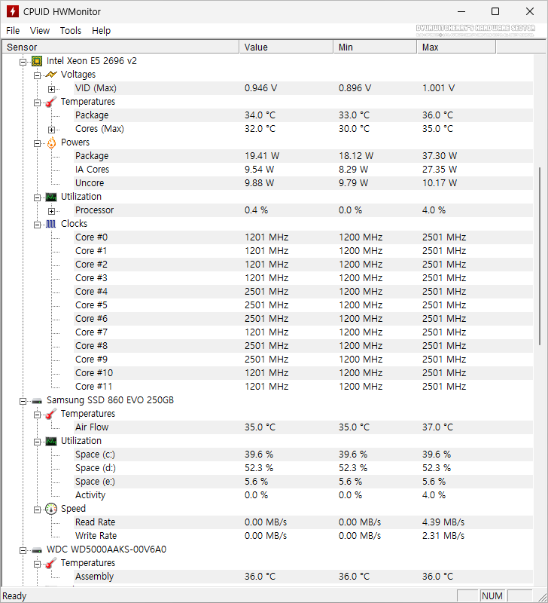Viewport: 548px width, 603px height.
Task: Click the Value column header
Action: click(286, 47)
